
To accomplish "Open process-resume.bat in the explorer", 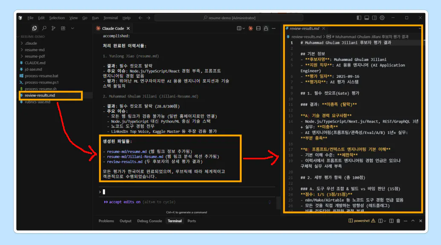I will [x=41, y=76].
